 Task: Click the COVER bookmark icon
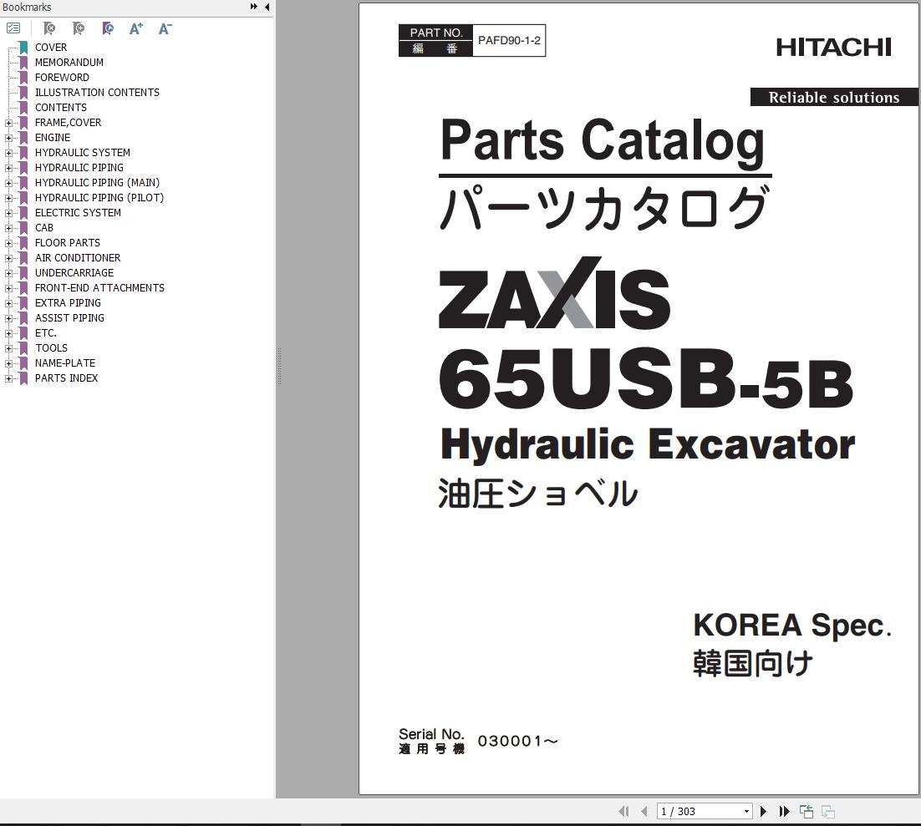coord(23,47)
